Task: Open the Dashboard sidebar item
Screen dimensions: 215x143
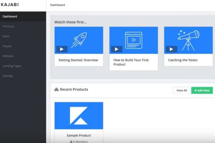Action: (23, 16)
